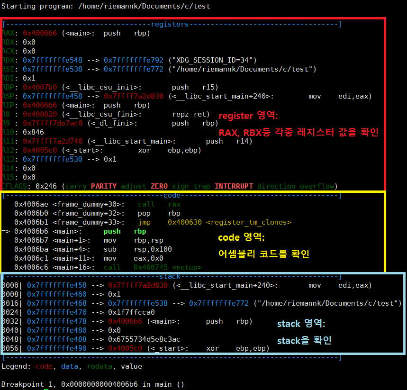The height and width of the screenshot is (390, 407).
Task: Click R12 value 0x4005c0
Action: click(x=40, y=150)
